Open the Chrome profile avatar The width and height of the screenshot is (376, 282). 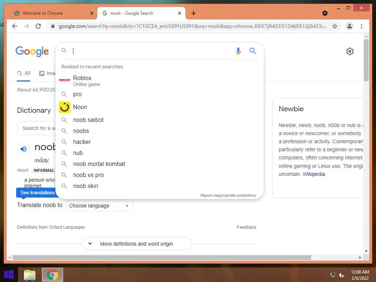pyautogui.click(x=350, y=26)
